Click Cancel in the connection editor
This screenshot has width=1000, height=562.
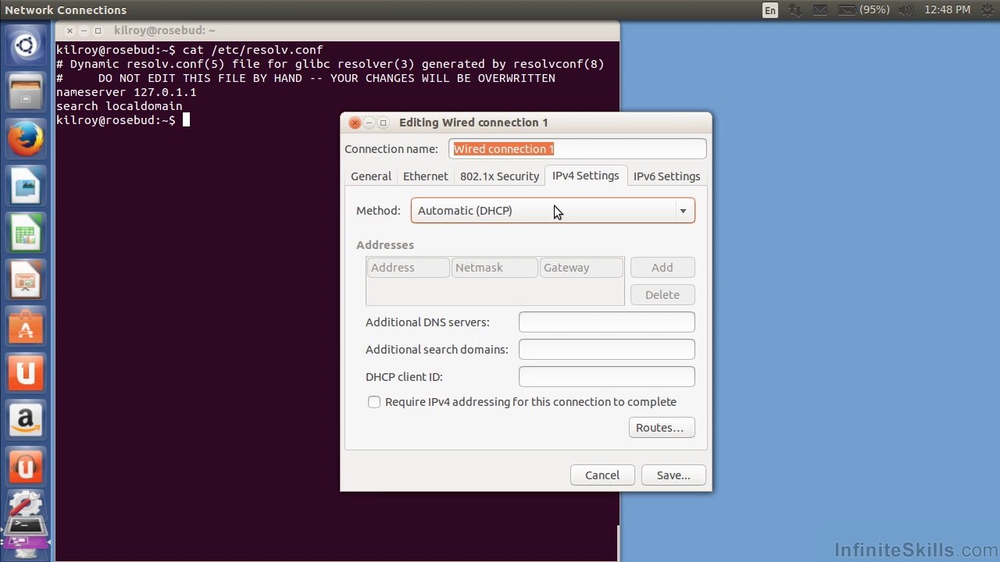pyautogui.click(x=602, y=475)
